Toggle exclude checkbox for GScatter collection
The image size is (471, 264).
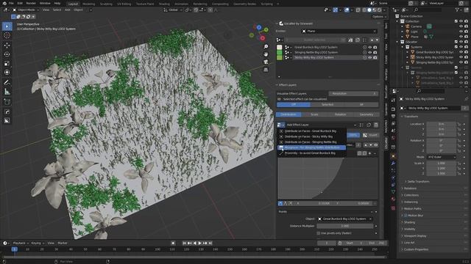click(x=456, y=42)
